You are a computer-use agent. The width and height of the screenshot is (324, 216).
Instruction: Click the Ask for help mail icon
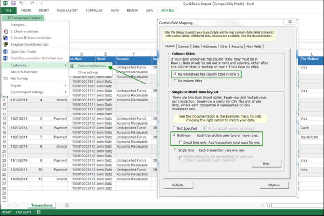(x=6, y=78)
